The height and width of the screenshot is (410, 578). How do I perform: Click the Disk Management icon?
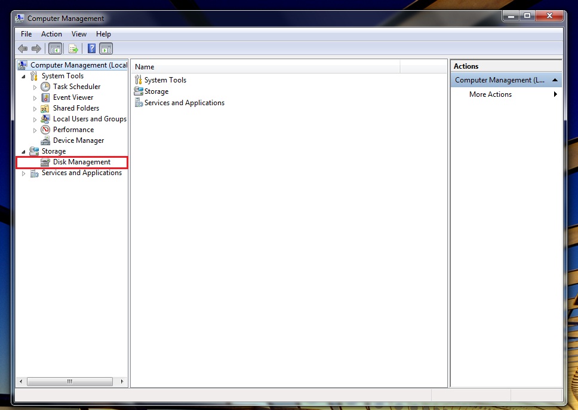45,162
